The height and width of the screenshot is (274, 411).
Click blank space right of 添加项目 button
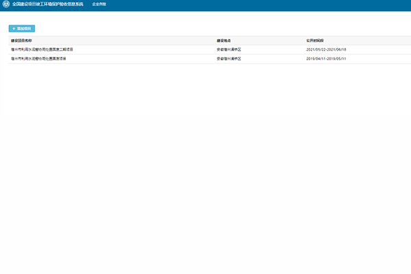click(206, 29)
